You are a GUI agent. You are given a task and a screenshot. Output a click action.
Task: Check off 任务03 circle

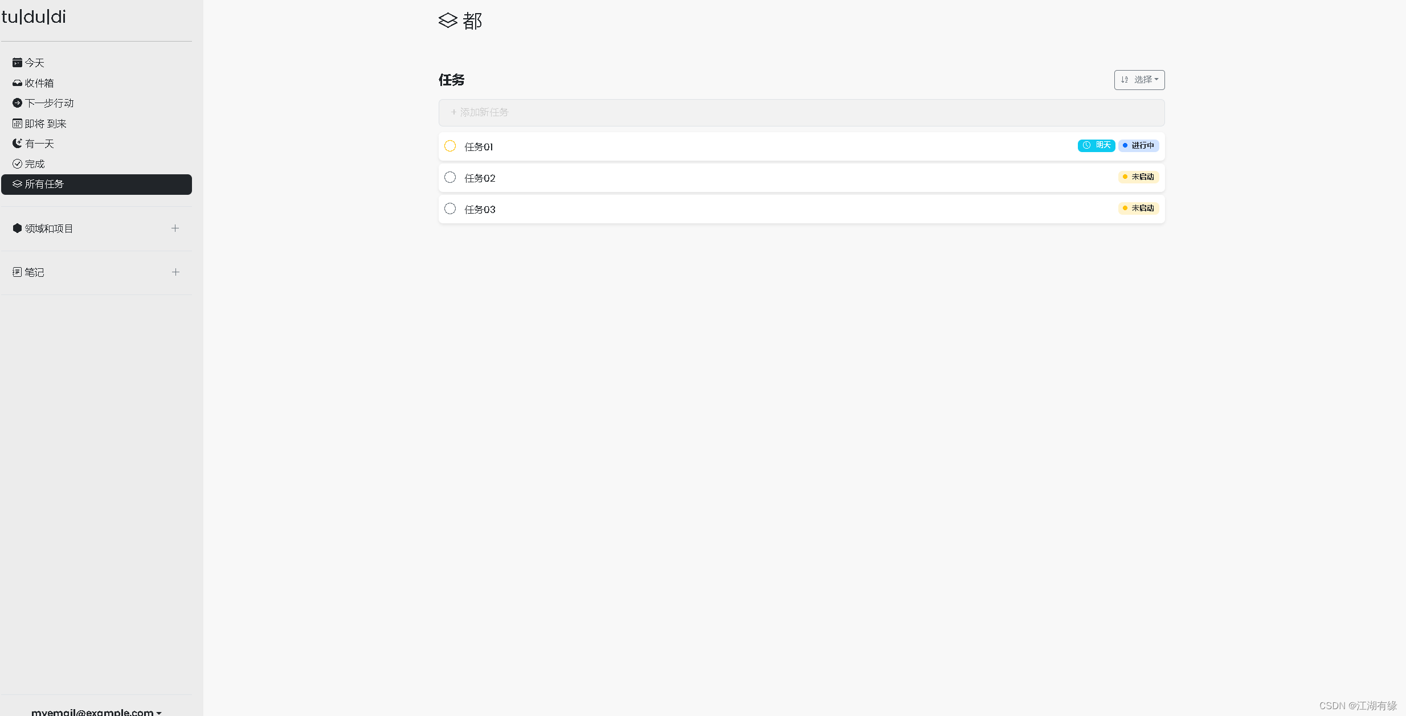(x=450, y=209)
